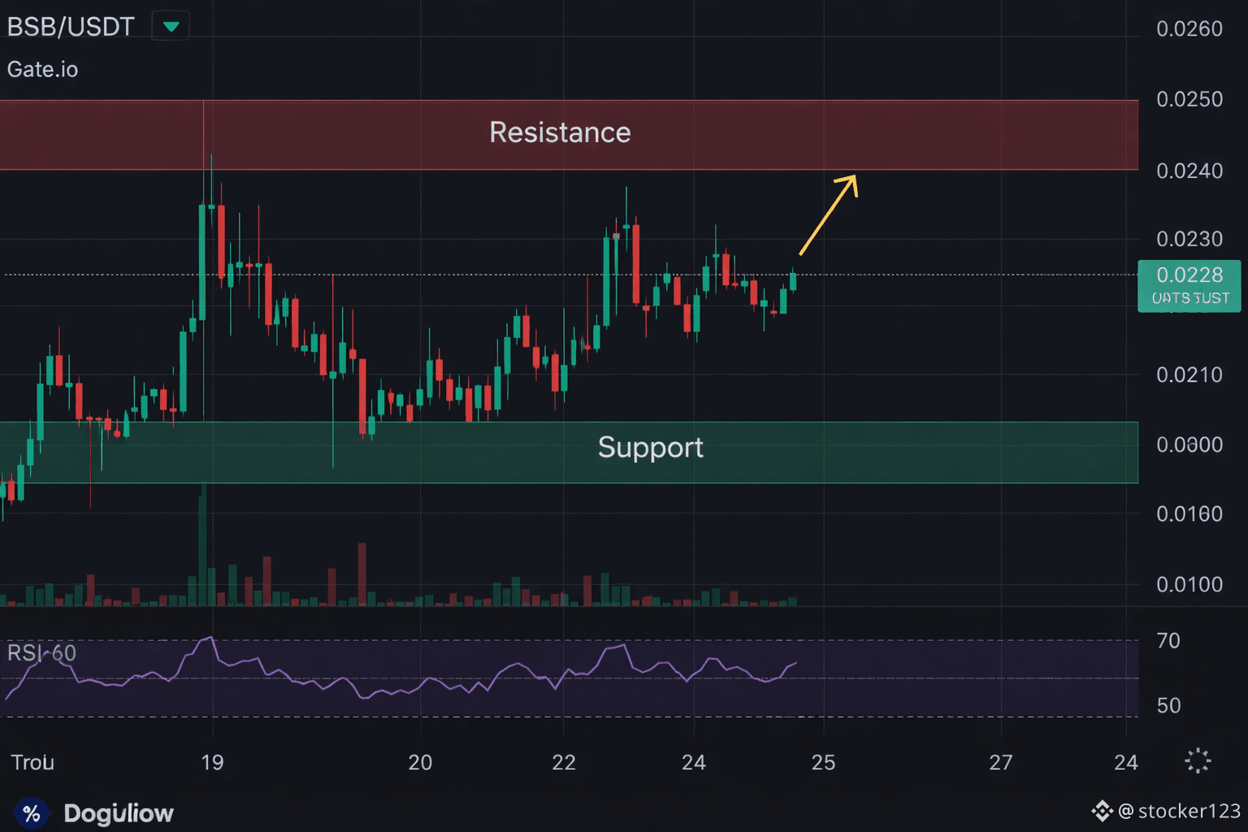Click the 0.0160 price axis label

pyautogui.click(x=1189, y=513)
